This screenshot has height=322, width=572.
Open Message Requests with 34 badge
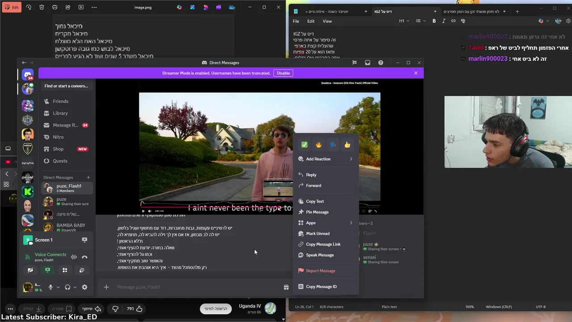click(66, 125)
